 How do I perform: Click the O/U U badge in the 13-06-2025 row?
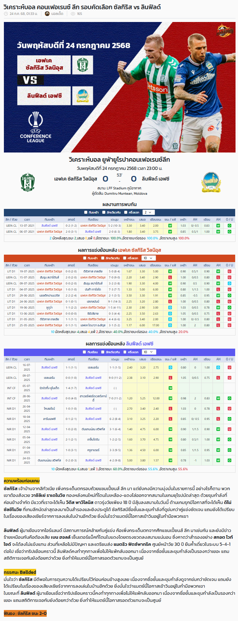click(229, 313)
